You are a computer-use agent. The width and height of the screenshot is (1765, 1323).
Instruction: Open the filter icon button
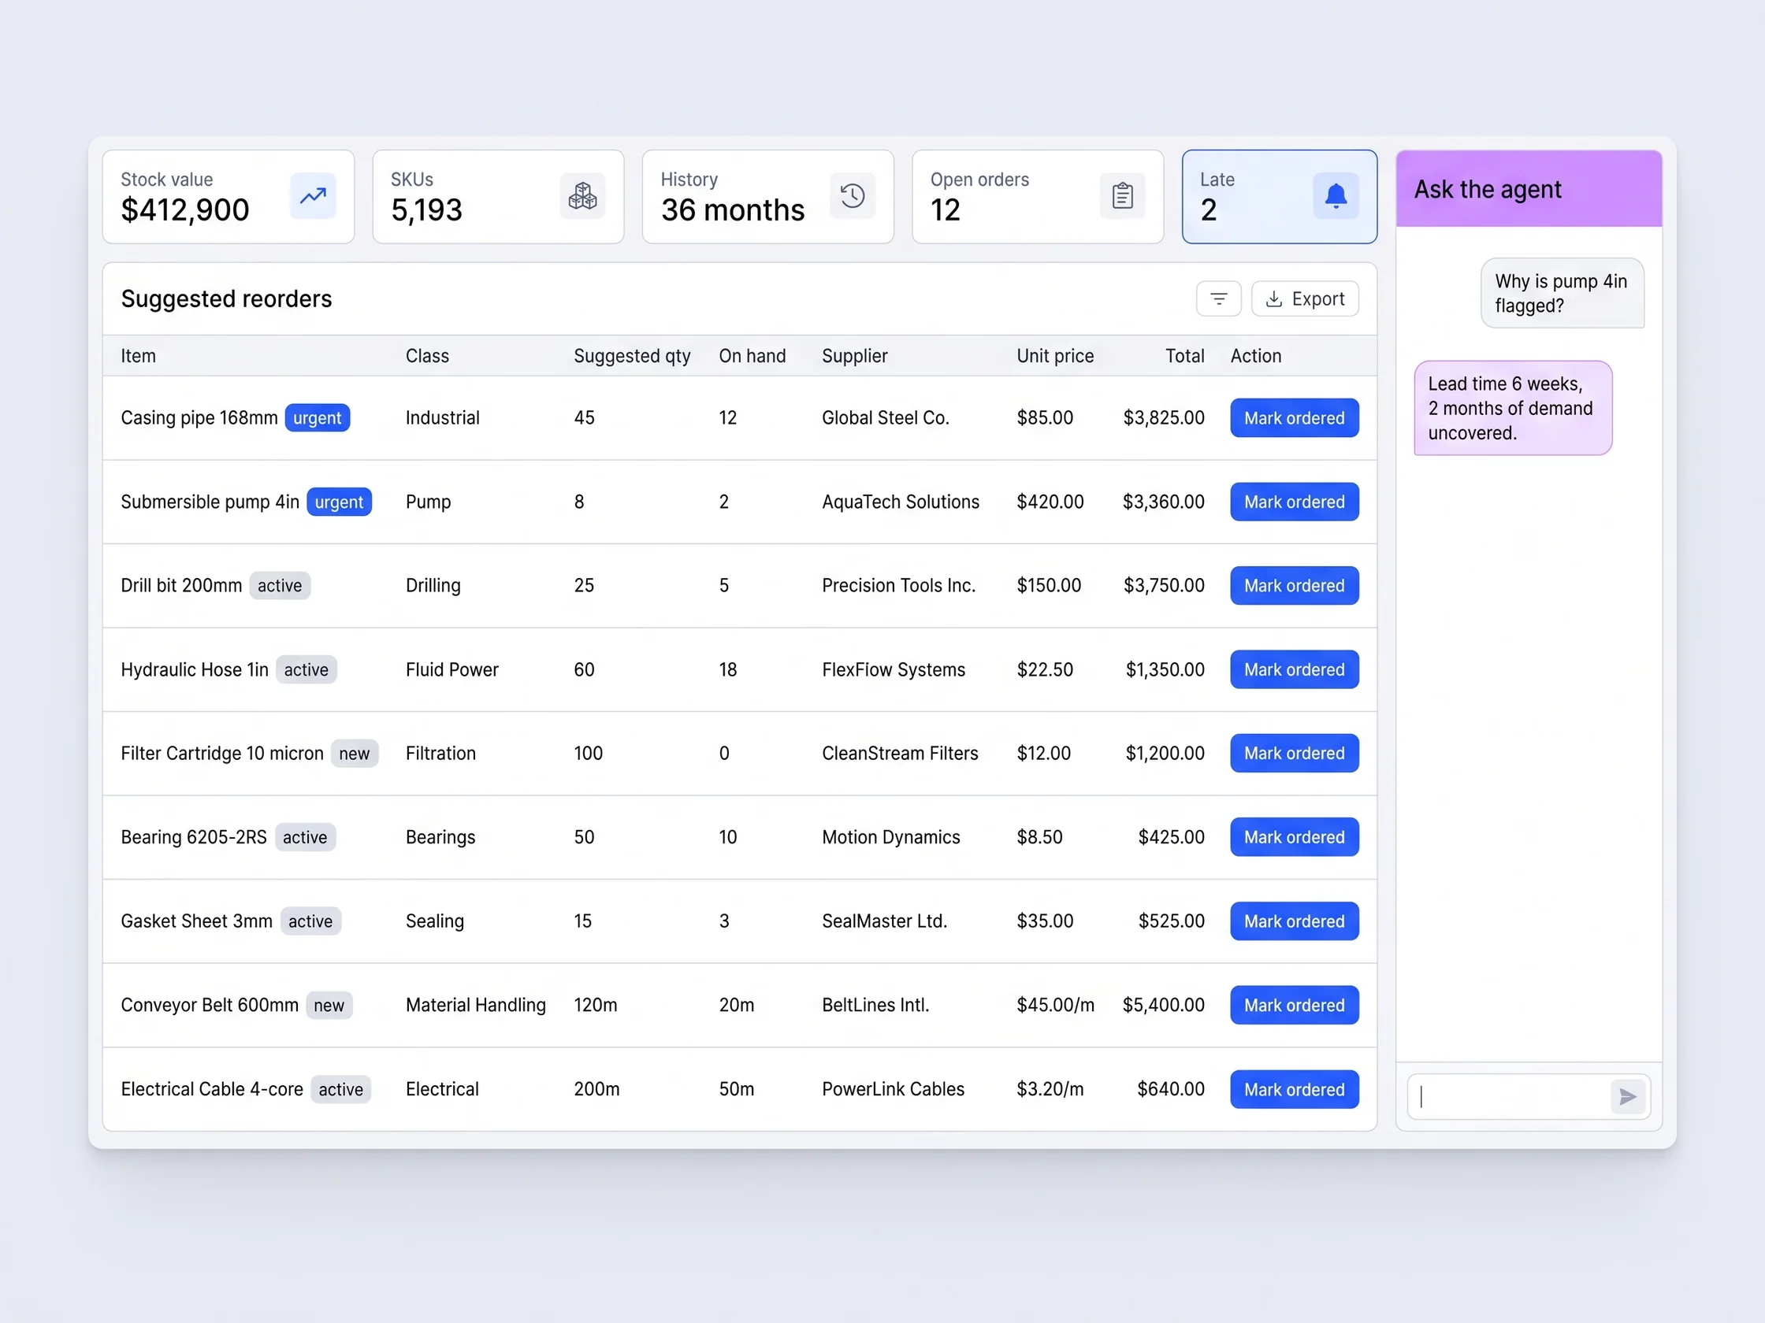1218,299
